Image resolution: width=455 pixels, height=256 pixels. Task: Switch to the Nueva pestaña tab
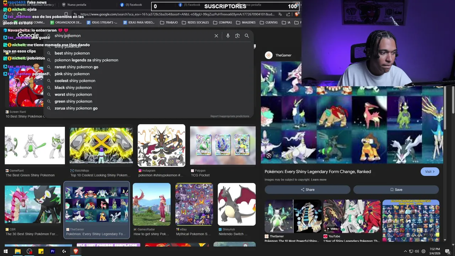coord(74,5)
